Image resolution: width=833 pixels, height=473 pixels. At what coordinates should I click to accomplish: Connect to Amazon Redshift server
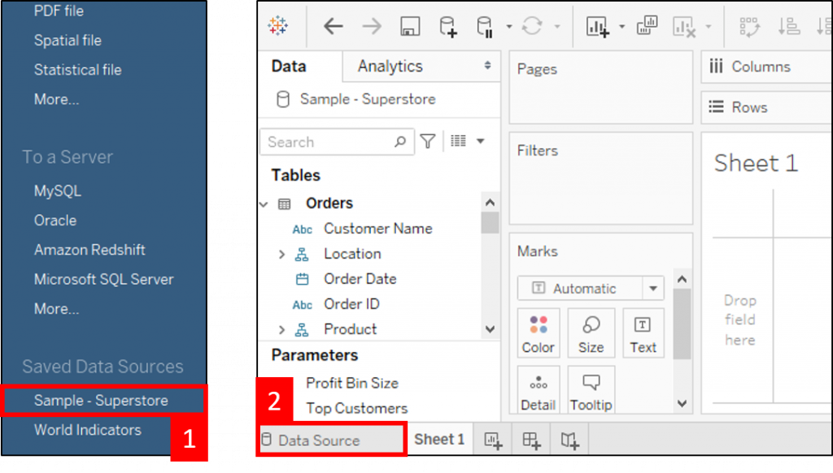tap(89, 250)
